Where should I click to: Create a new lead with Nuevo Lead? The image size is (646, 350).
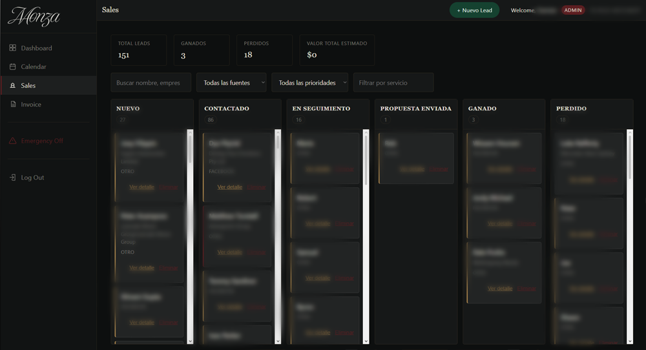pyautogui.click(x=474, y=10)
